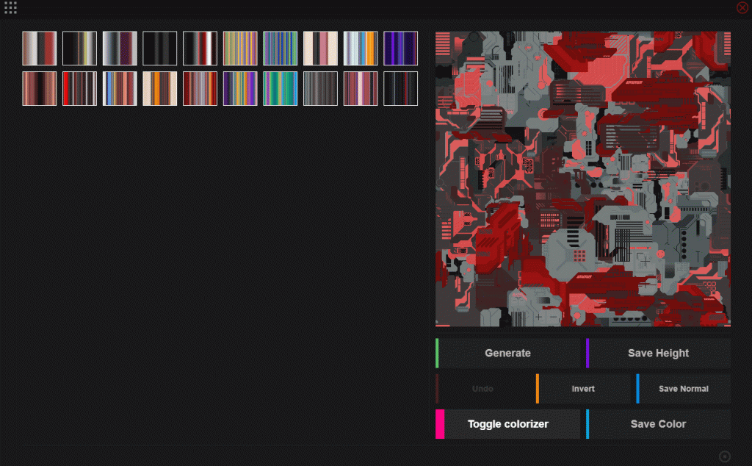
Task: Click the Save Height button
Action: click(x=658, y=354)
